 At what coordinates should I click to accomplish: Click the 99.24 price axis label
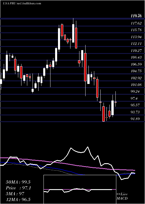135,92
